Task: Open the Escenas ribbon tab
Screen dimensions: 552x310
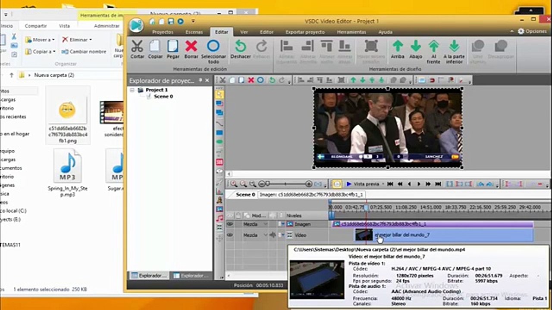Action: pos(194,32)
